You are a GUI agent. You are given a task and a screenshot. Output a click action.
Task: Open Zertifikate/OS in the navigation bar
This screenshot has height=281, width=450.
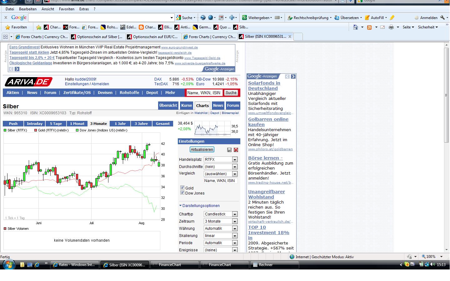coord(77,93)
